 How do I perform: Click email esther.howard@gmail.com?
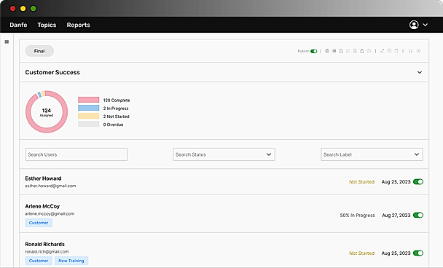(x=50, y=186)
